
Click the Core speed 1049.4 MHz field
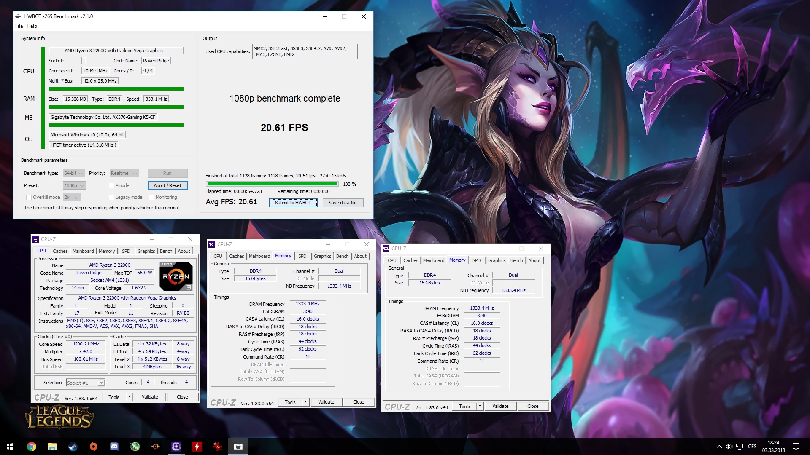click(x=95, y=71)
